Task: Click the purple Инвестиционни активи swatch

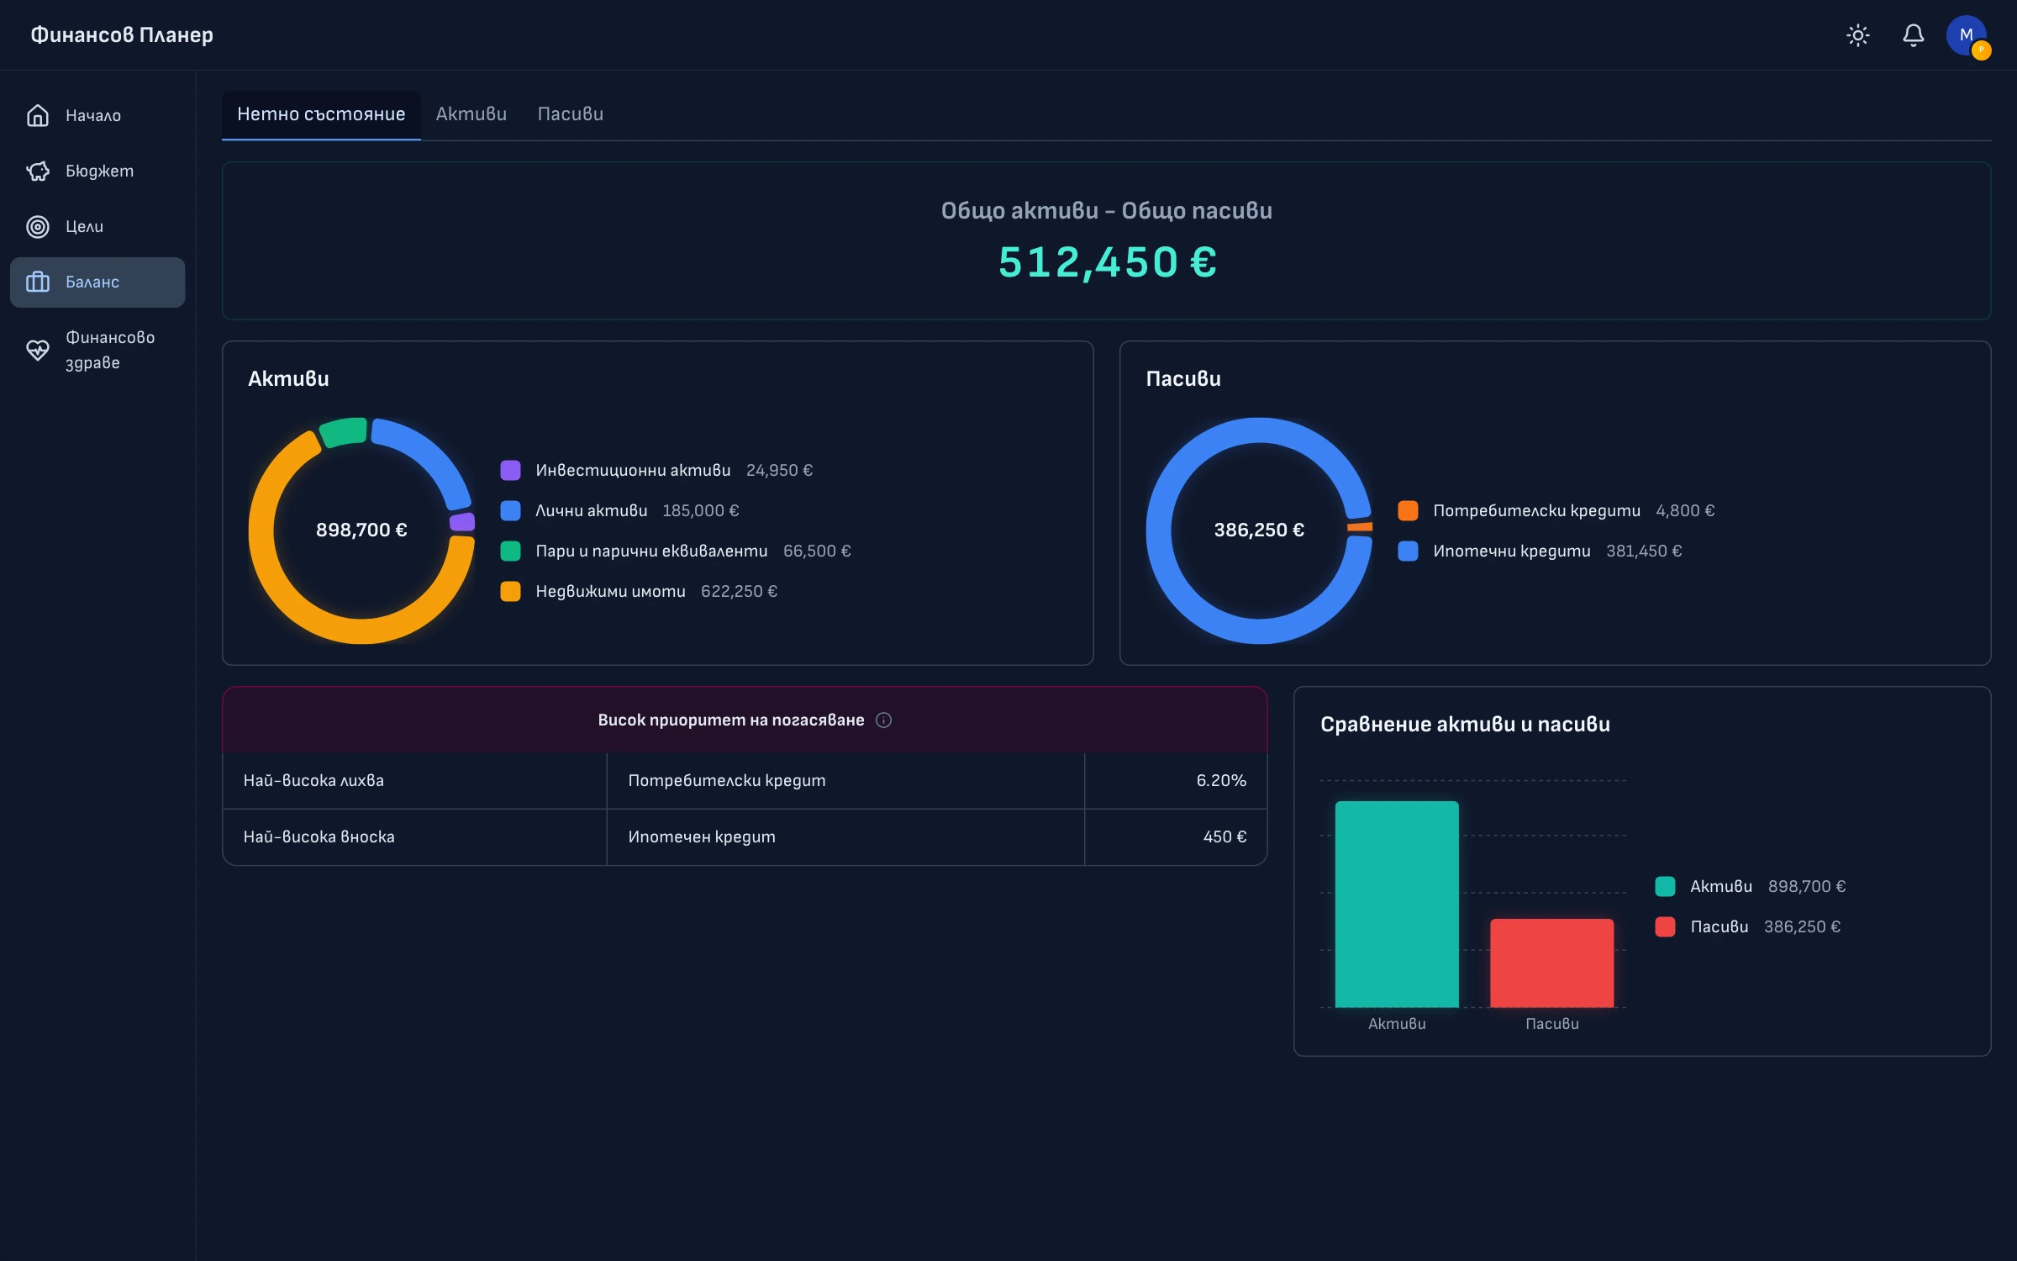Action: pos(510,470)
